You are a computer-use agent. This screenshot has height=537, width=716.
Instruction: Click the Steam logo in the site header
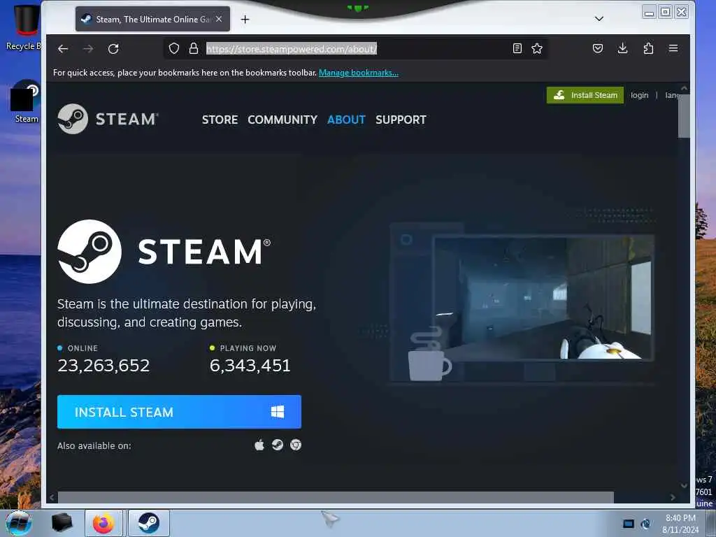tap(108, 119)
